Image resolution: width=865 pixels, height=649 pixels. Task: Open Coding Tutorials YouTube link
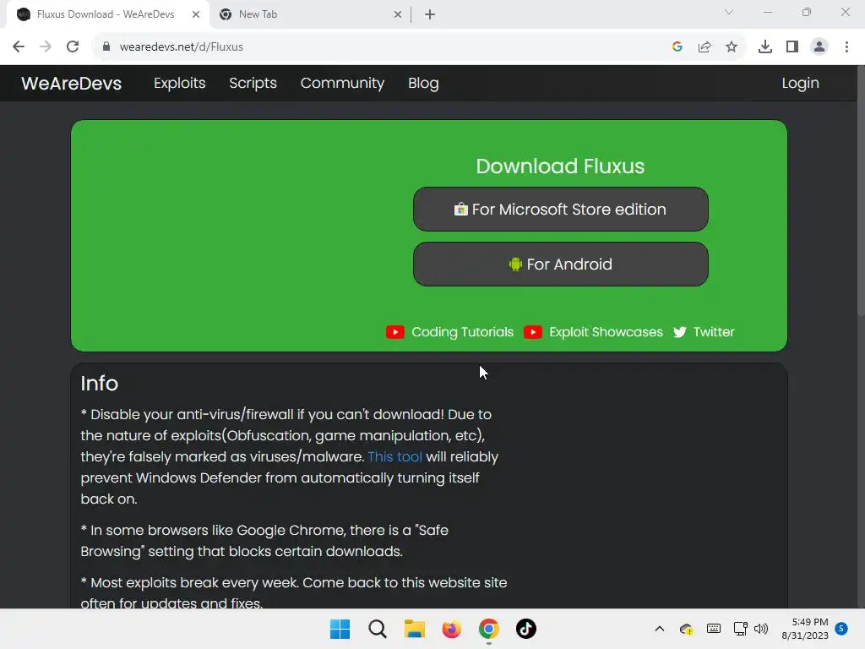(x=462, y=331)
